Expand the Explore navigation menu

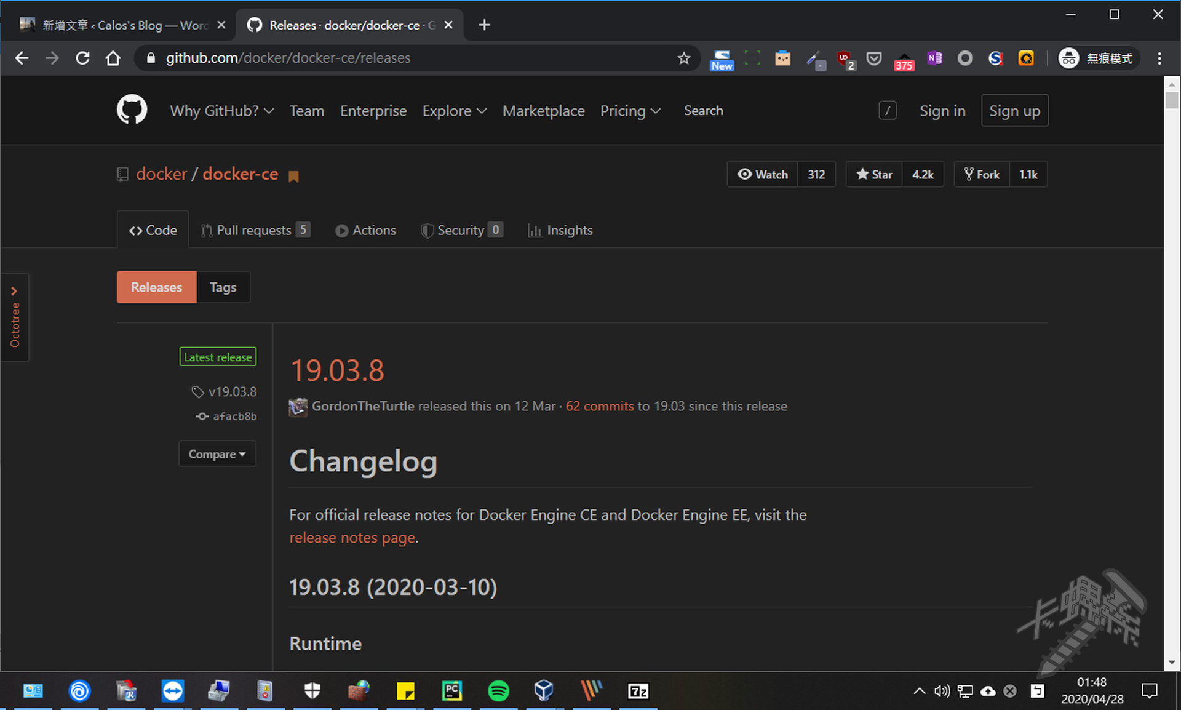coord(454,111)
